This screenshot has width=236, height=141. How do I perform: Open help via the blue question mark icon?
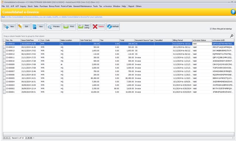[233, 12]
